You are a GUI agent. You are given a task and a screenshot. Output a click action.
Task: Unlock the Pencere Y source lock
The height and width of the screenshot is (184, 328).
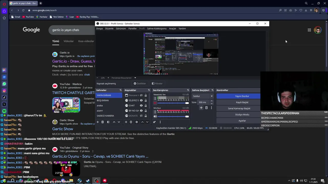[x=146, y=95]
